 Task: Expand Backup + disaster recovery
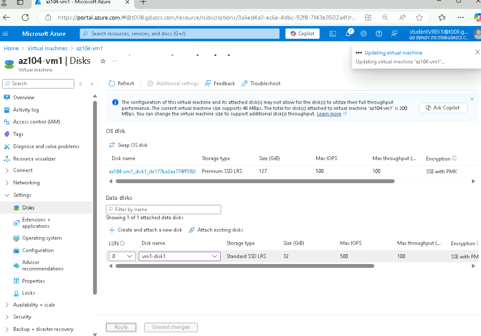pos(43,329)
